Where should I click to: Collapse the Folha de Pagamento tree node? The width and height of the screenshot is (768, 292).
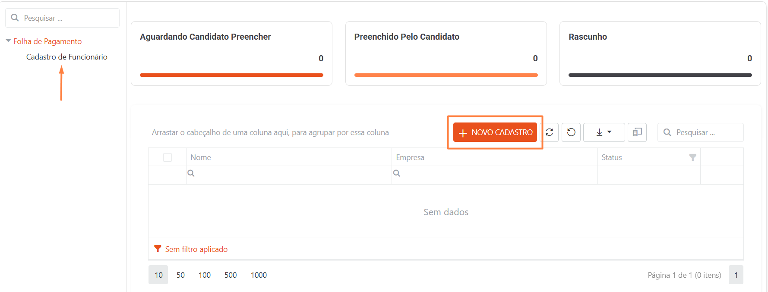[8, 41]
